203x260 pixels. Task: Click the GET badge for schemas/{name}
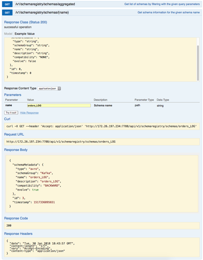pos(7,12)
